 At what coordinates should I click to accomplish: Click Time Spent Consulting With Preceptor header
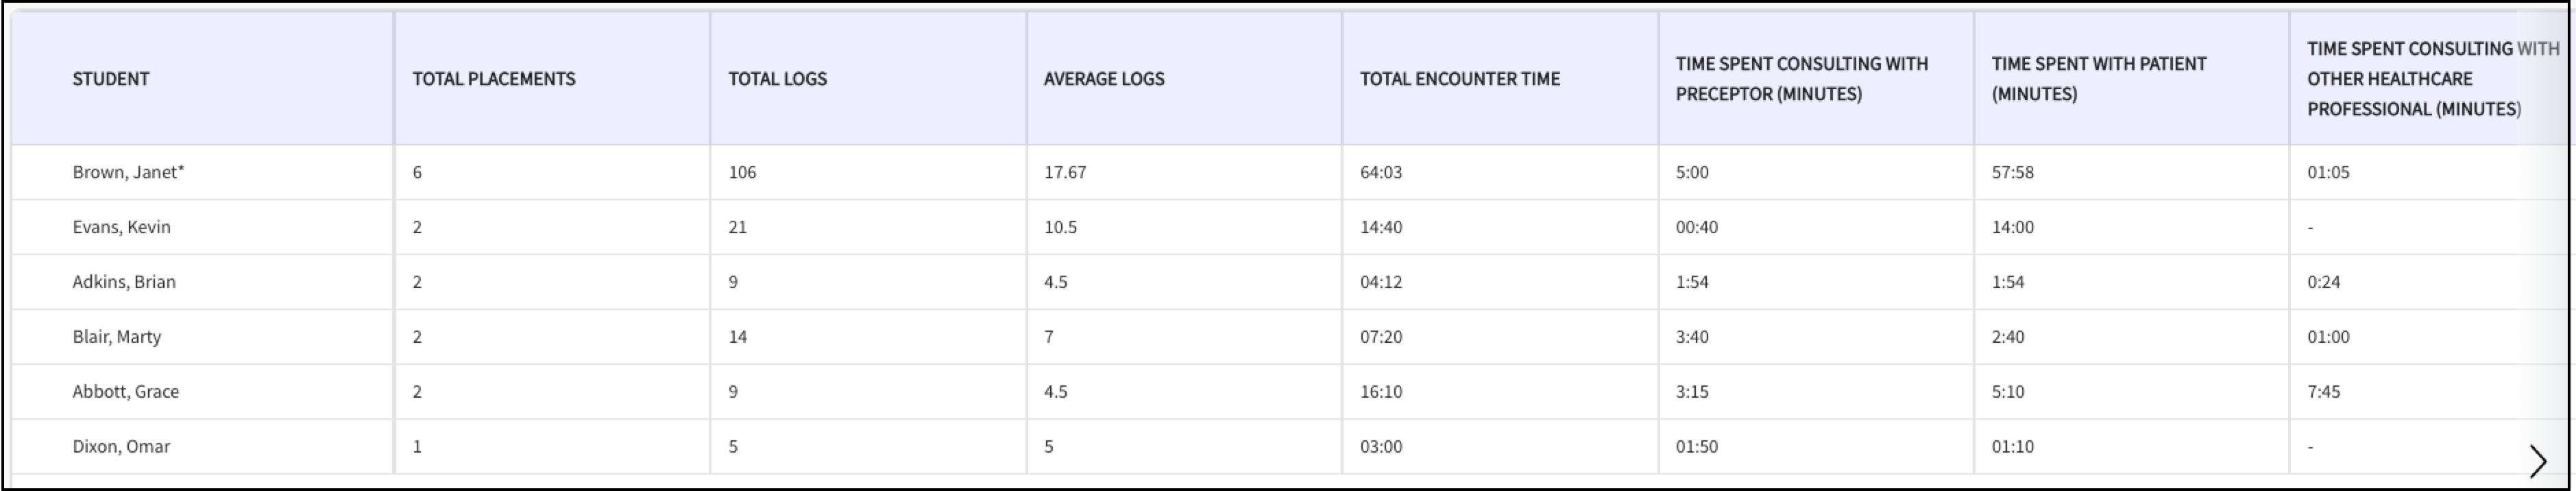[1801, 79]
